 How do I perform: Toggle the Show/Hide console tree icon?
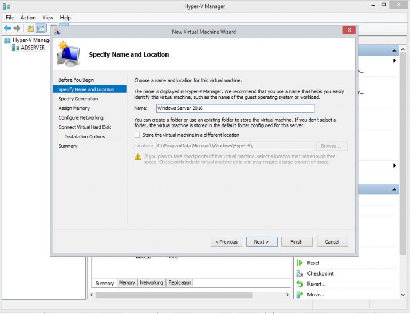(x=41, y=28)
